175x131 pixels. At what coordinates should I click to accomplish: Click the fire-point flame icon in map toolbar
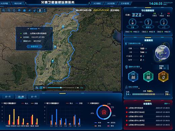(x=35, y=10)
